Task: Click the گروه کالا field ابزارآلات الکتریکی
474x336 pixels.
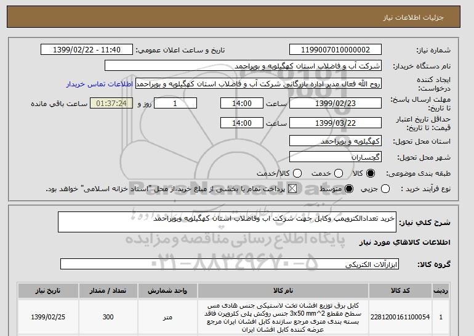Action: click(x=230, y=264)
